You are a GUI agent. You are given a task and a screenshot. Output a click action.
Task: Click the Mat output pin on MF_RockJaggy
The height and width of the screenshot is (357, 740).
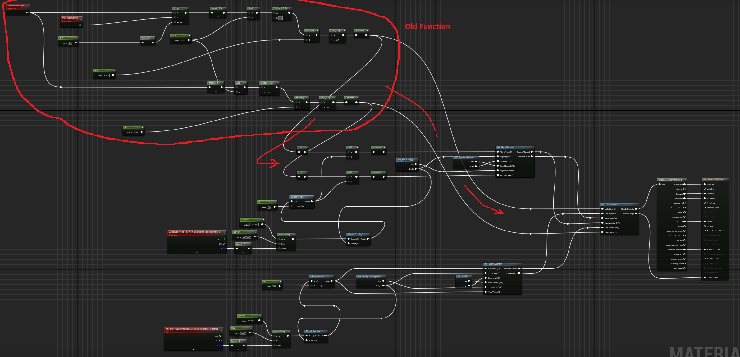(416, 164)
